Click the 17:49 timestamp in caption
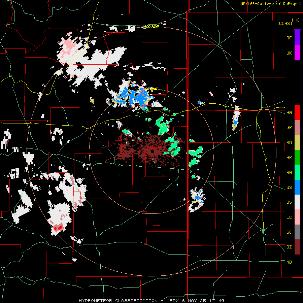 tap(217, 301)
